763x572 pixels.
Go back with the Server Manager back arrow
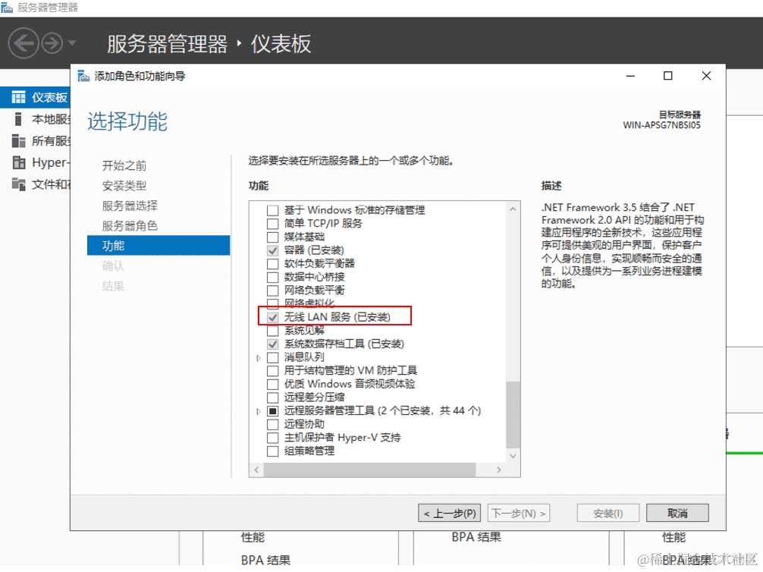[x=23, y=43]
